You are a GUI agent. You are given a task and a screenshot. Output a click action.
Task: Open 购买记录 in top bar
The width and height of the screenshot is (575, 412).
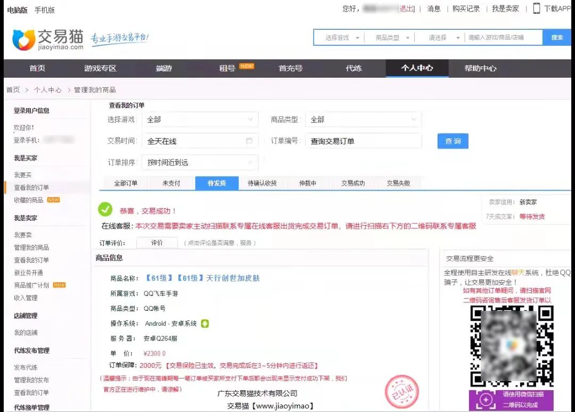(x=466, y=9)
